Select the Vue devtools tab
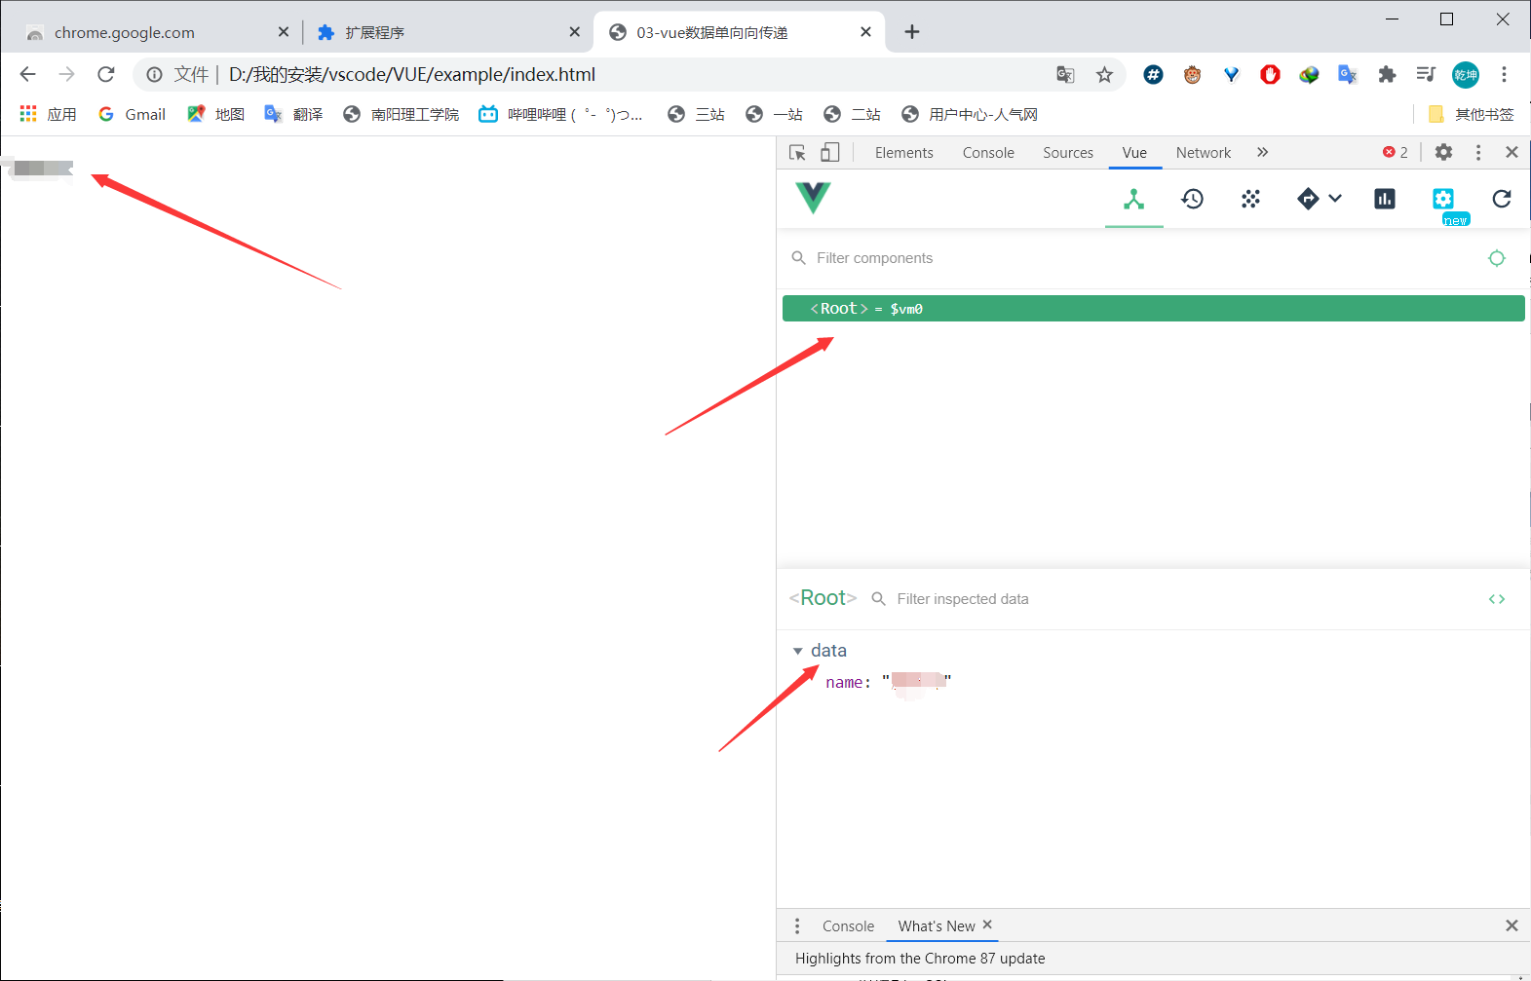 [1134, 153]
